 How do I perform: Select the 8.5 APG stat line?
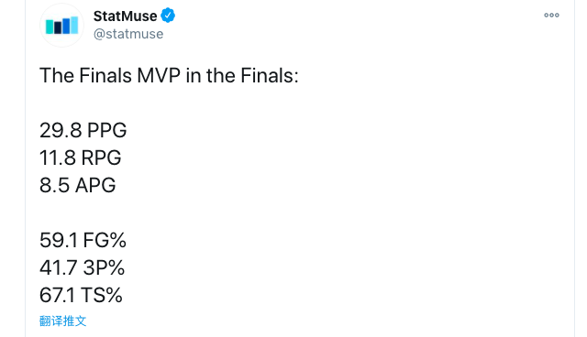77,185
